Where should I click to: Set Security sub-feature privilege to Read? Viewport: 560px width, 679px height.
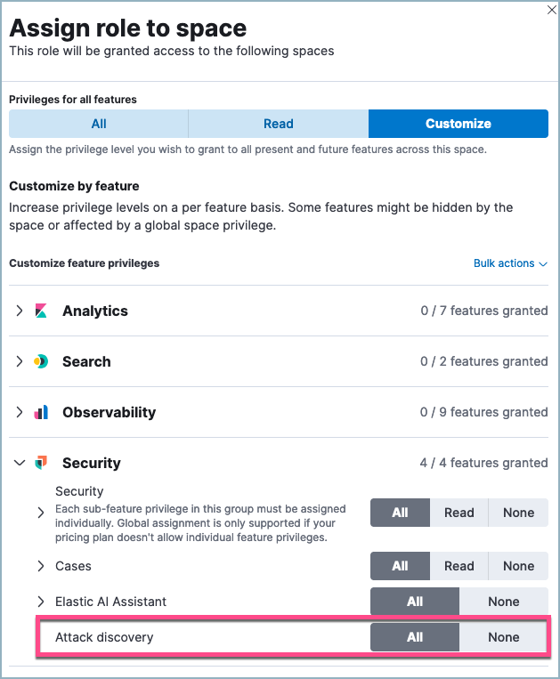(459, 513)
